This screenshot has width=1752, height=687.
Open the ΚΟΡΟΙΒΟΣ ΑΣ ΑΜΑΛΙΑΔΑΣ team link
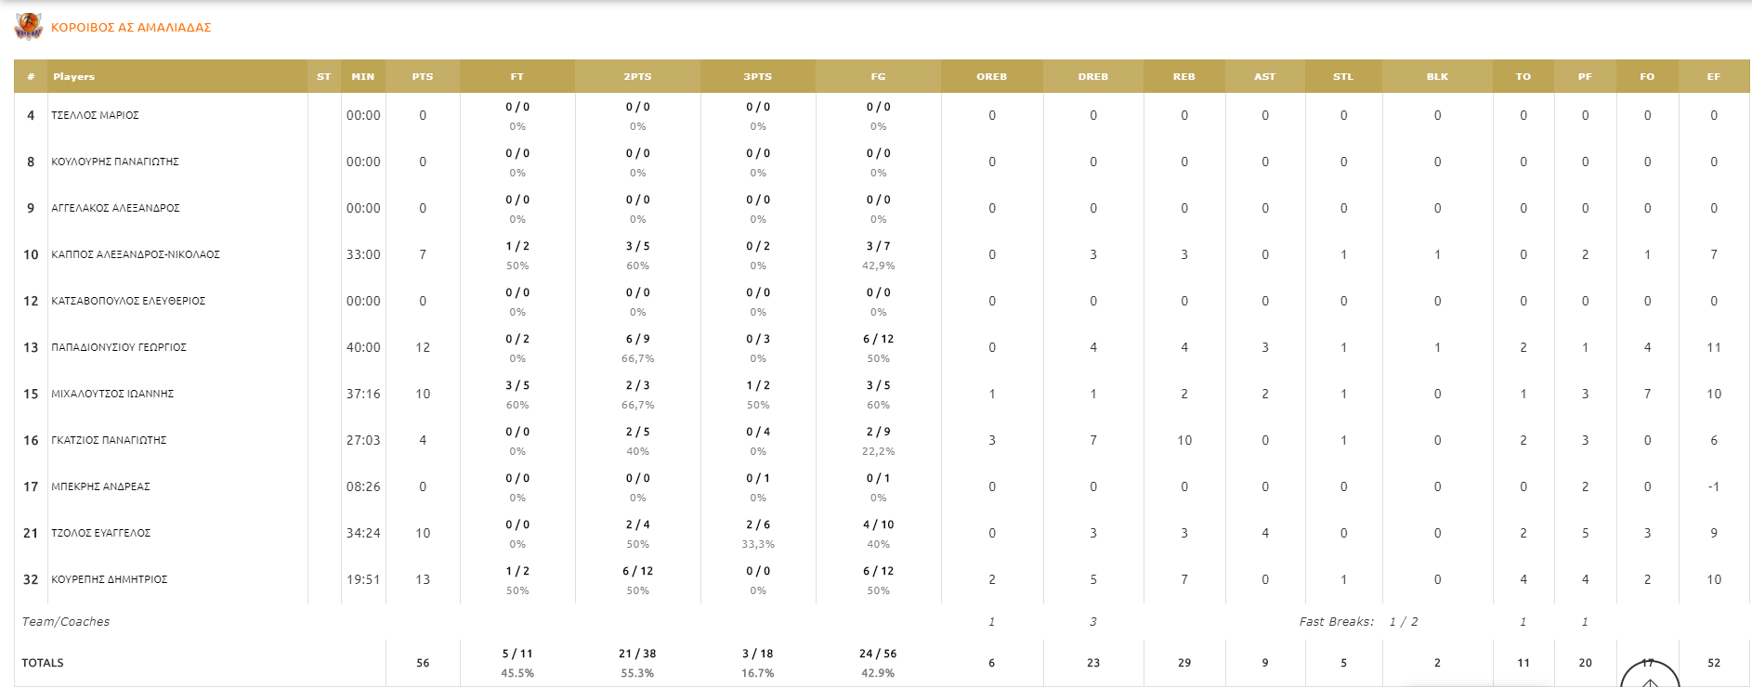point(131,28)
